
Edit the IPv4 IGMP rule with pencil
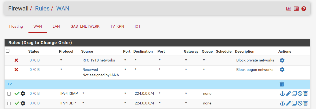[x=288, y=93]
